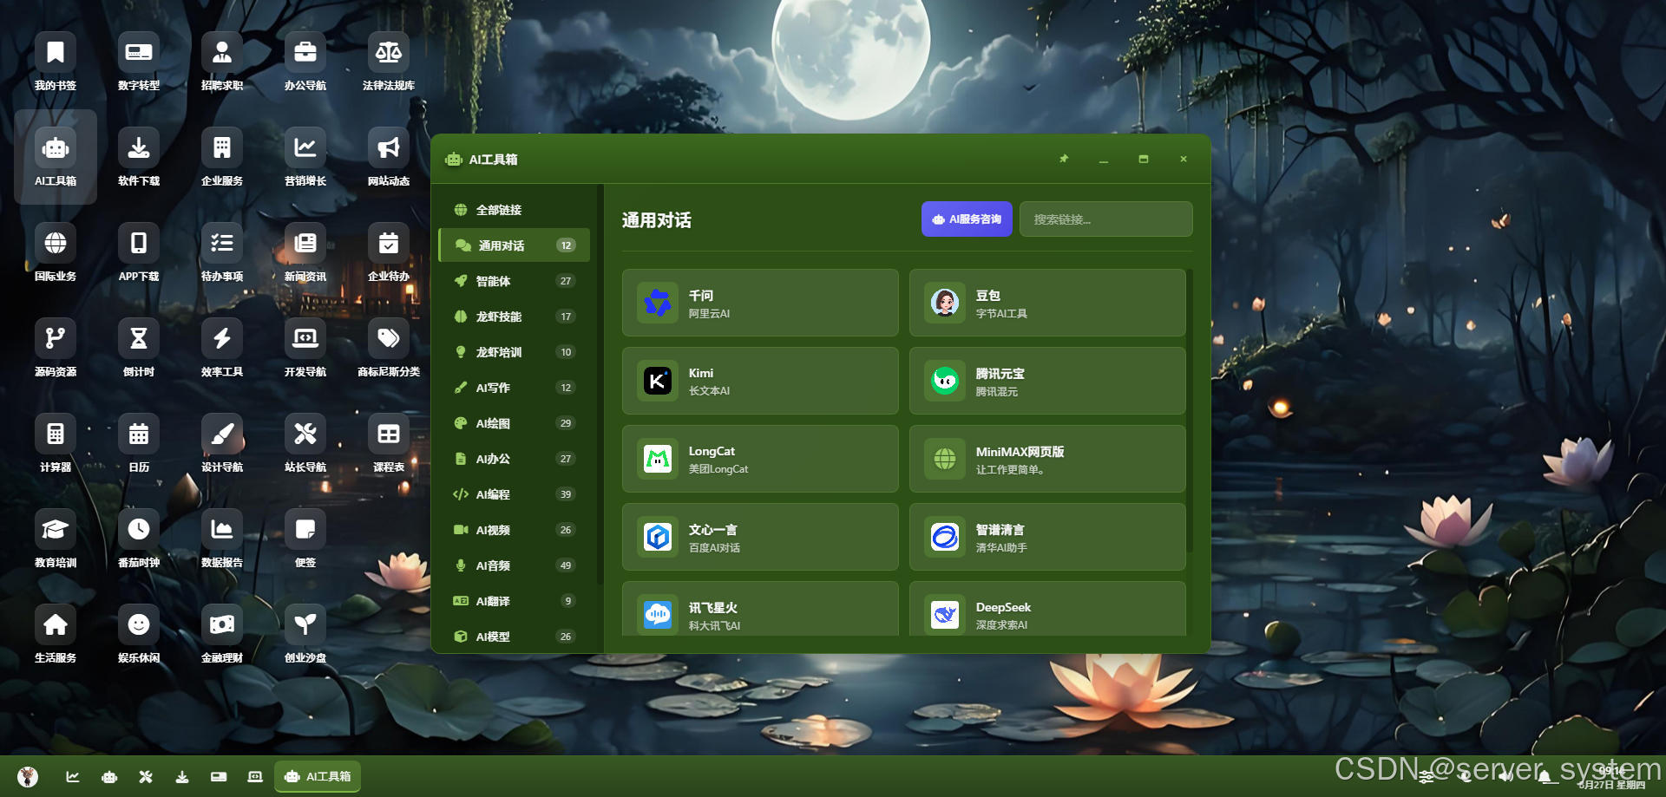Open the 商标尼斯分类 tags icon
This screenshot has width=1666, height=797.
[389, 348]
